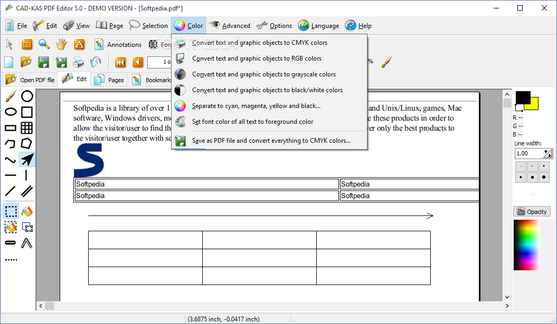
Task: Click the black foreground color swatch
Action: (x=522, y=97)
